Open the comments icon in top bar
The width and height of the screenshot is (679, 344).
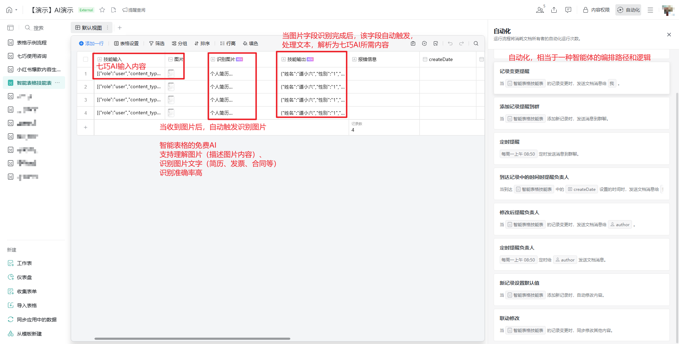point(568,10)
